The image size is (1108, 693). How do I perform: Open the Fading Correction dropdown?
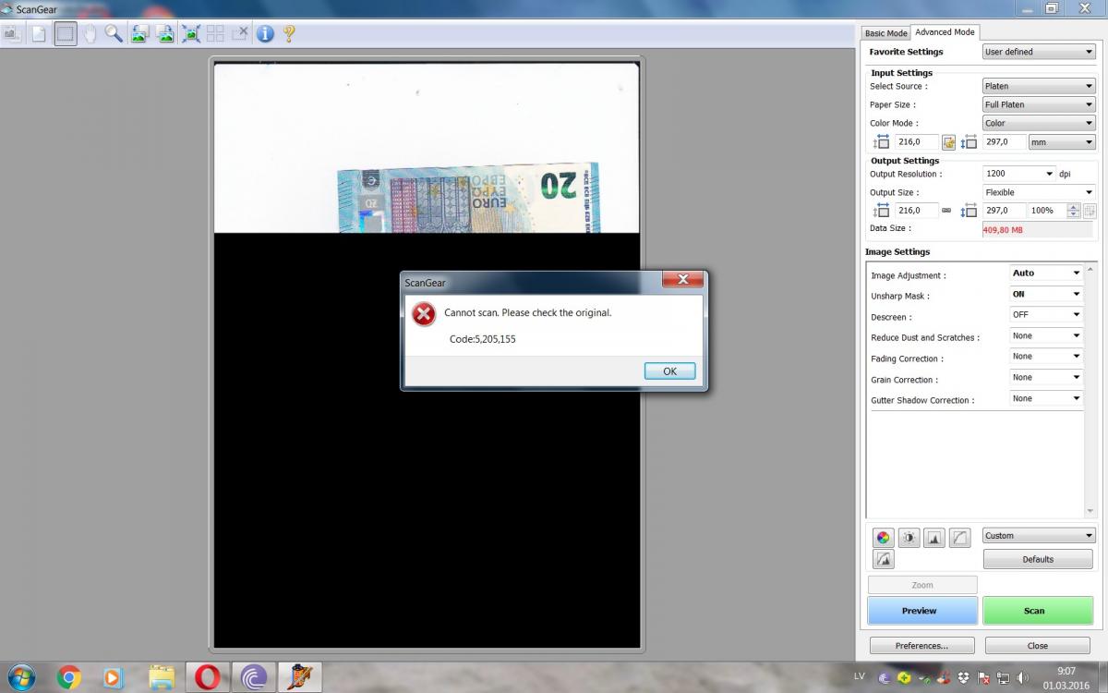1046,357
